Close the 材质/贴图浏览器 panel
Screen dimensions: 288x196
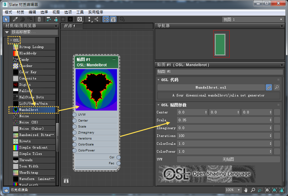pos(56,26)
